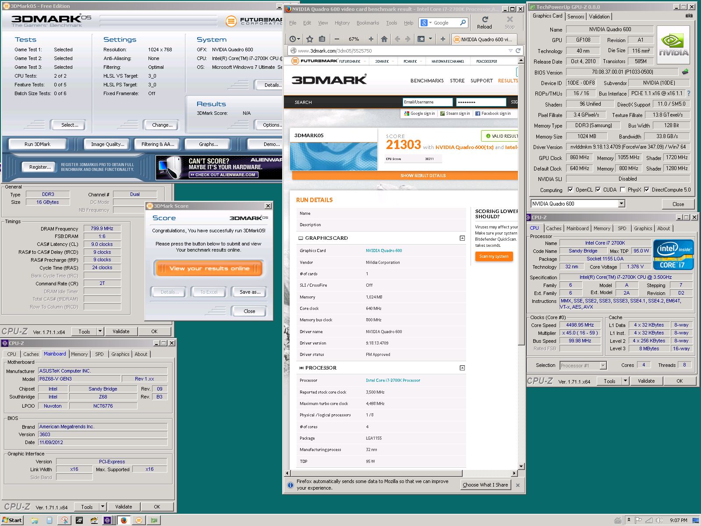Click the Firefox Stop button
701x526 pixels.
510,22
